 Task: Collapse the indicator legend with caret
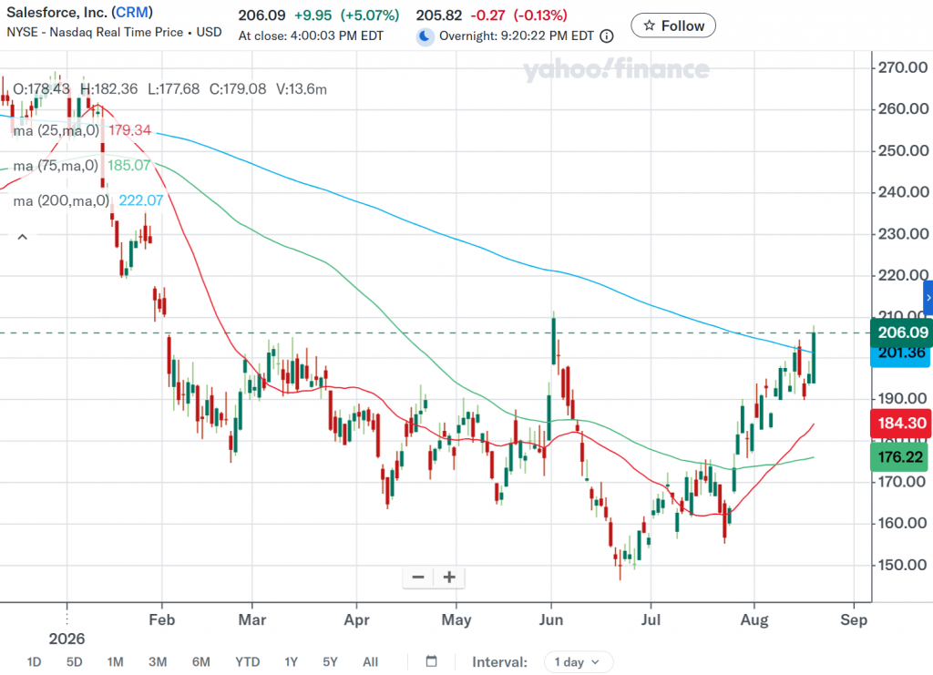click(x=23, y=237)
